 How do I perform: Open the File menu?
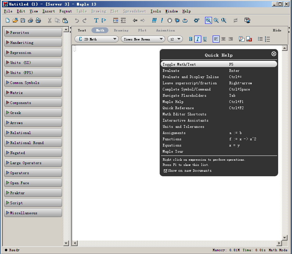point(8,11)
